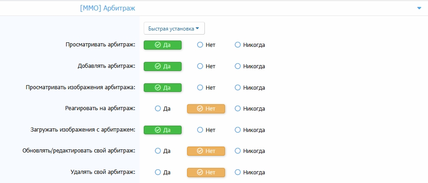
Task: Collapse the [MMO] Арбитраж section arrow
Action: pyautogui.click(x=418, y=8)
